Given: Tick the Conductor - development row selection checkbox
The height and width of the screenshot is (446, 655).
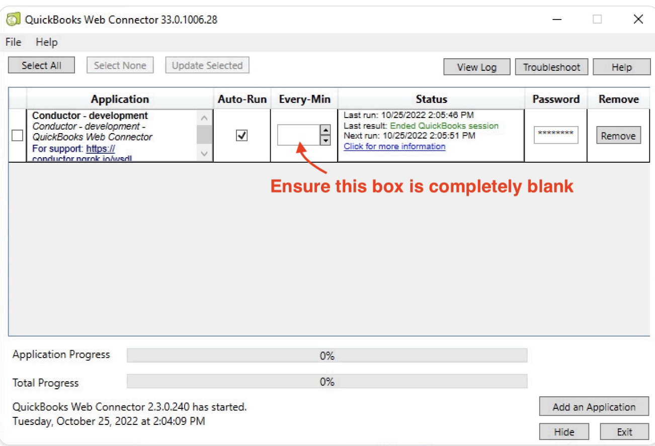Looking at the screenshot, I should pos(17,136).
